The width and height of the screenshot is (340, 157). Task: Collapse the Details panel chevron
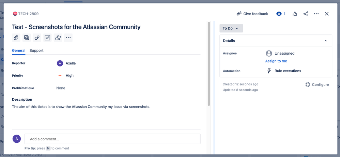(x=325, y=41)
